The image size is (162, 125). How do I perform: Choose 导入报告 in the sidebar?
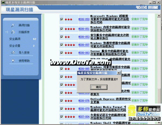pyautogui.click(x=24, y=53)
